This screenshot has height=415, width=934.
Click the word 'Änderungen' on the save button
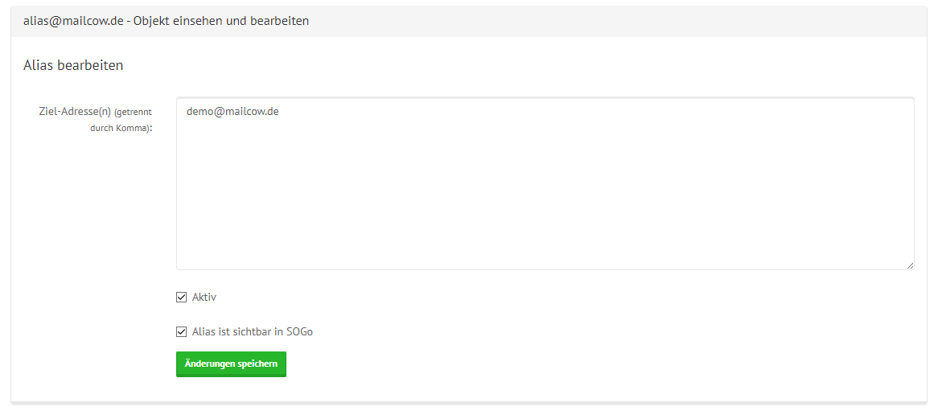tap(208, 364)
